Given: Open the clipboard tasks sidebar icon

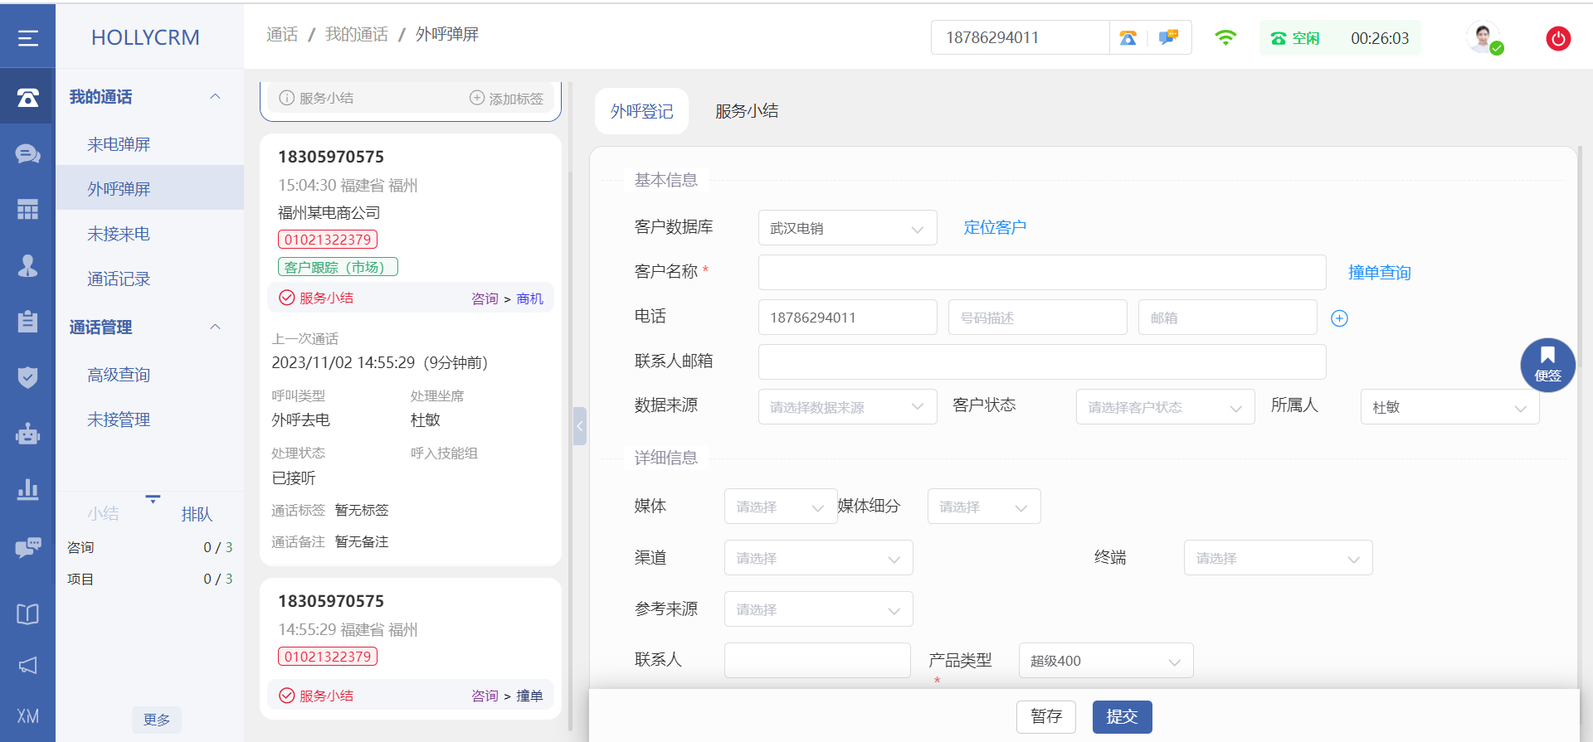Looking at the screenshot, I should (x=27, y=322).
